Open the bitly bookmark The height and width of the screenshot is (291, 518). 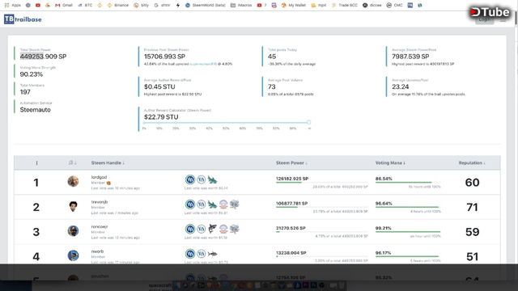pyautogui.click(x=142, y=6)
